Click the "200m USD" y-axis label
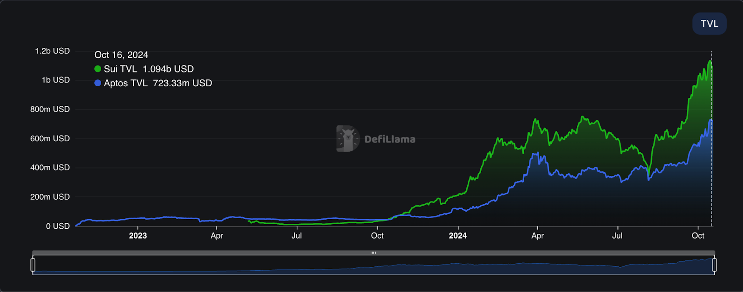Viewport: 743px width, 292px height. click(x=50, y=197)
